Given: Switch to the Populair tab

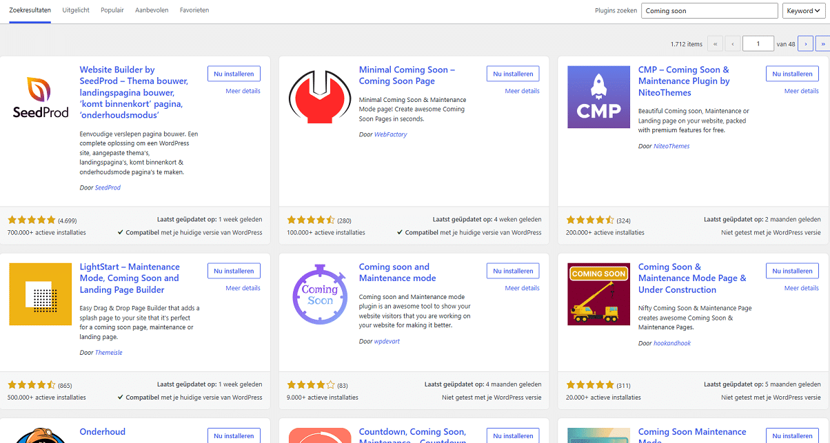Looking at the screenshot, I should point(112,10).
